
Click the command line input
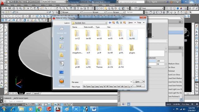pos(62,101)
